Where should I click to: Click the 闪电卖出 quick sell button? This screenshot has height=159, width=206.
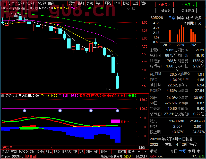coord(188,5)
